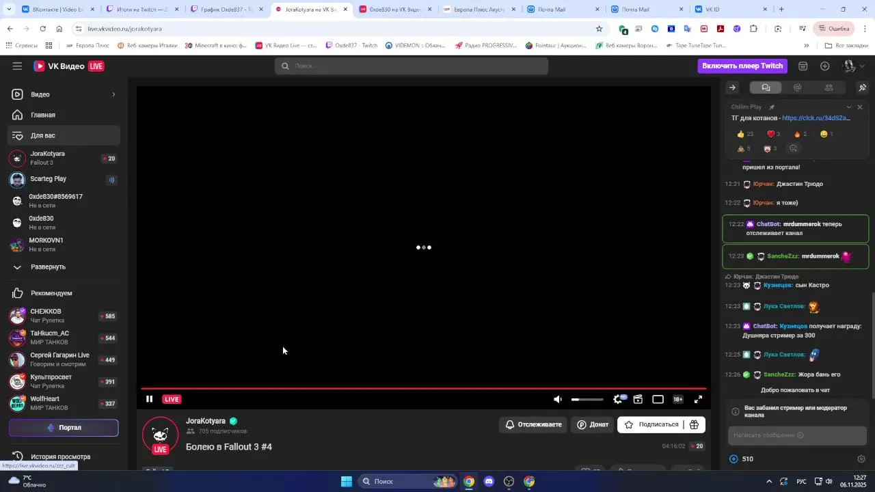The height and width of the screenshot is (492, 875).
Task: Close the pinned Chilim Play message
Action: (x=860, y=107)
